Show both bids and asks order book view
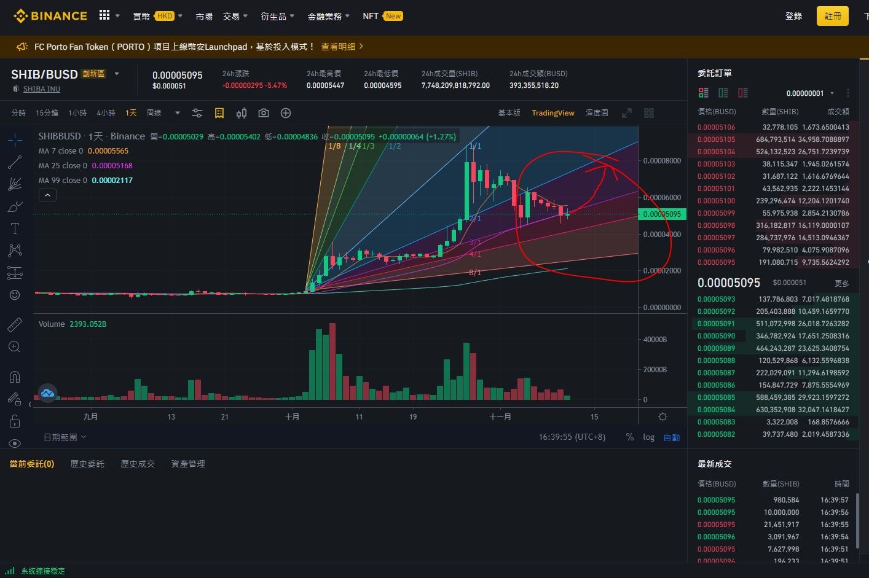The width and height of the screenshot is (869, 578). [x=704, y=93]
